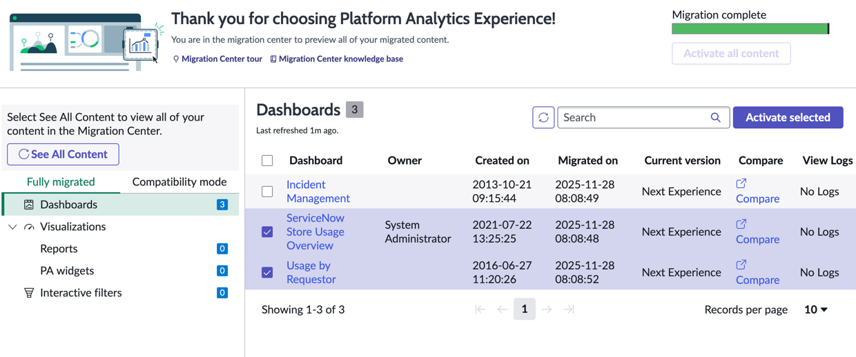Click the Dashboards icon in sidebar
The height and width of the screenshot is (357, 856).
coord(29,205)
